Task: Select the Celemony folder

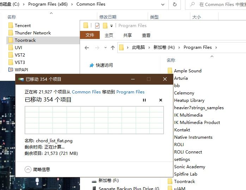Action: [184, 93]
